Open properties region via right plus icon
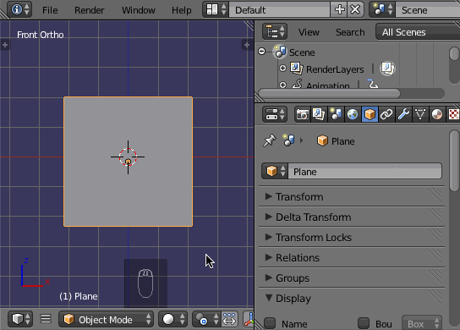460x330 pixels. pyautogui.click(x=247, y=45)
